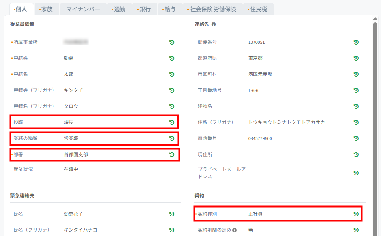The image size is (381, 236).
Task: Open history icon for 役職 row
Action: coord(172,122)
